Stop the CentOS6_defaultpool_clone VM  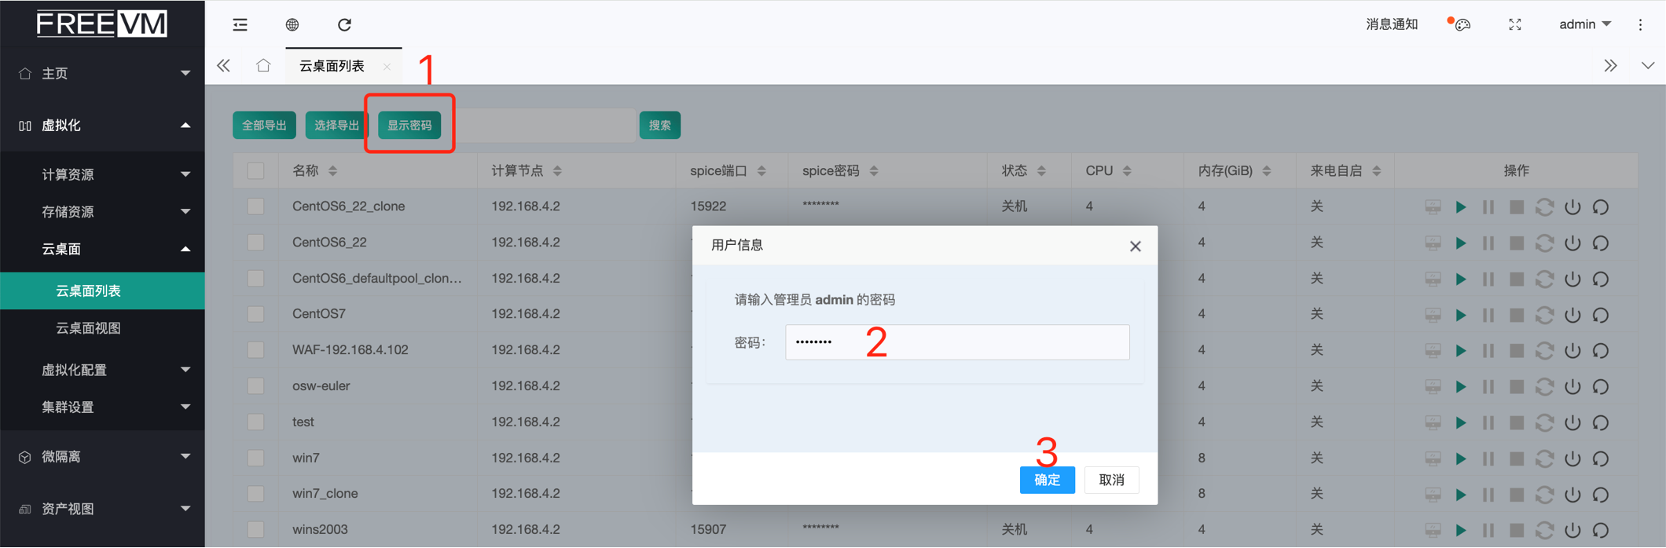click(1517, 279)
